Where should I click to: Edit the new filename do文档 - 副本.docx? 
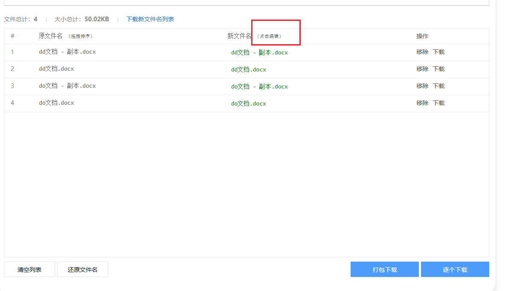coord(258,86)
